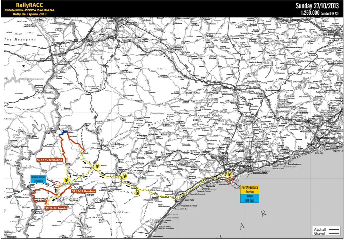Click the Asphalt legend text
The height and width of the screenshot is (240, 344).
(320, 230)
